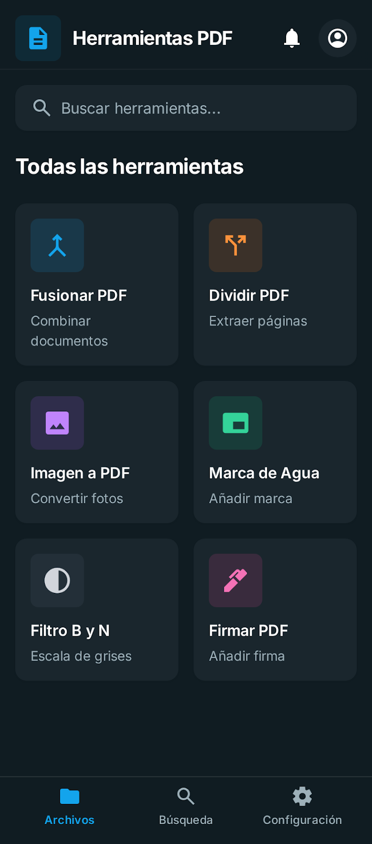
Task: Select the Marca de Agua card
Action: coord(275,452)
